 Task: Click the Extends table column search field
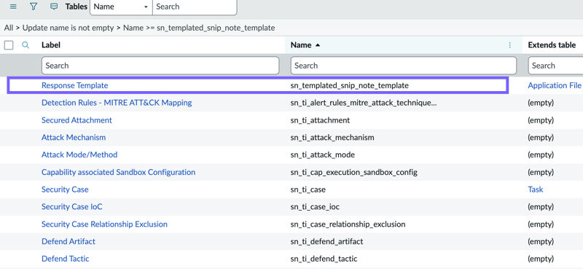555,66
